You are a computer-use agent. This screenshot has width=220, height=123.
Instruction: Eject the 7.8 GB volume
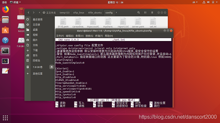[52, 67]
